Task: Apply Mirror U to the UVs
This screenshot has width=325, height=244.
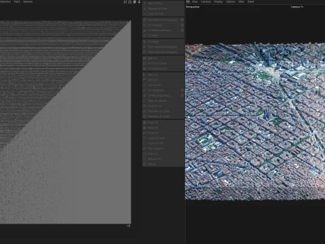Action: click(x=163, y=75)
